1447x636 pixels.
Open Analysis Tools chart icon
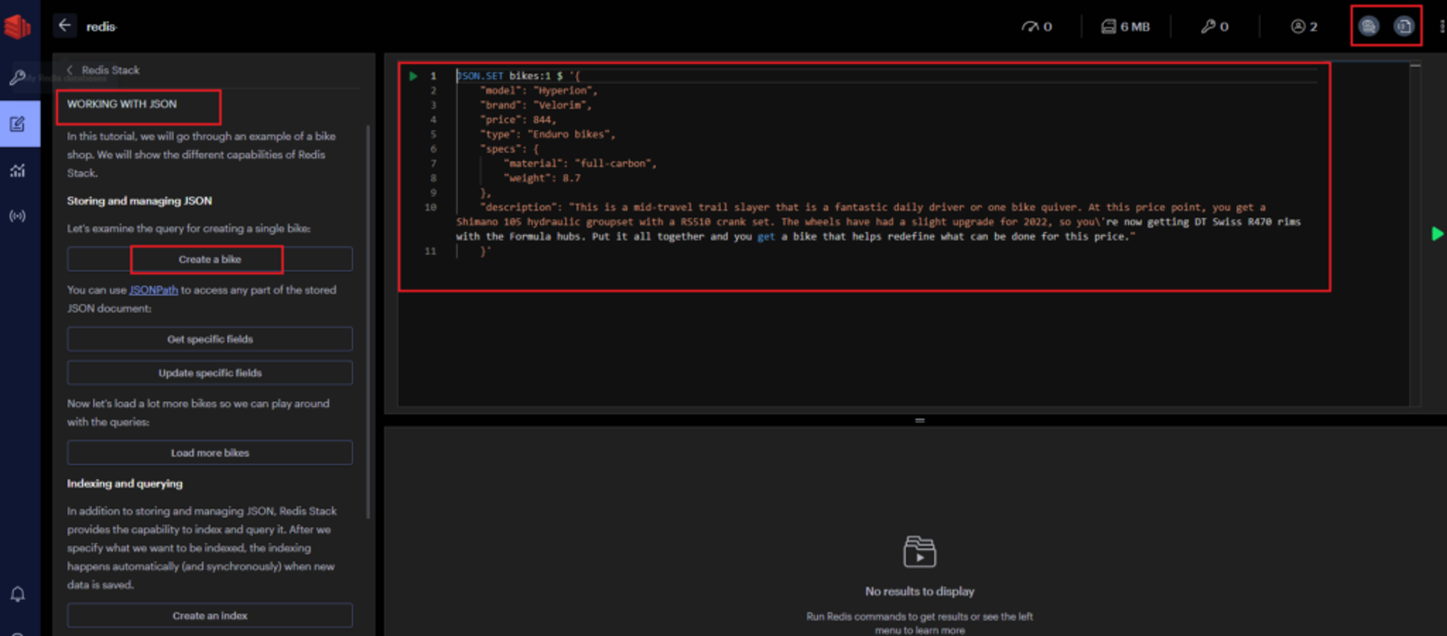(x=18, y=170)
